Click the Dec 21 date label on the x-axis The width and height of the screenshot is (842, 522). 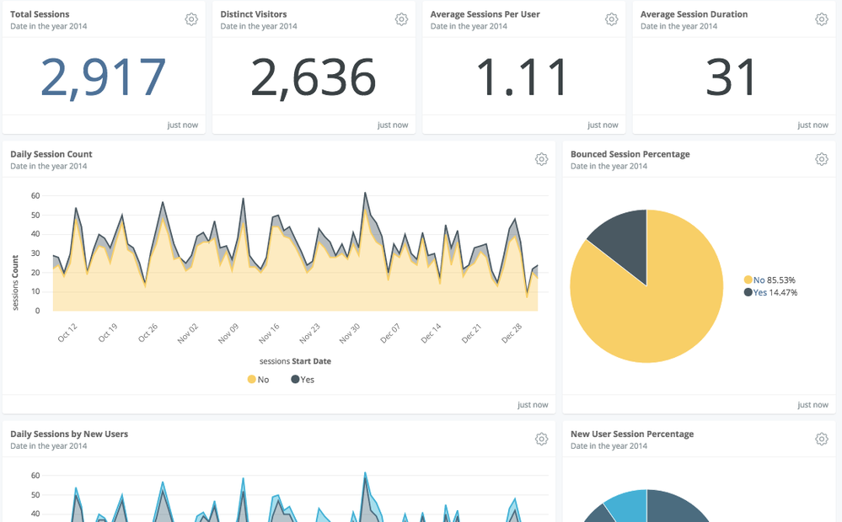(x=471, y=333)
